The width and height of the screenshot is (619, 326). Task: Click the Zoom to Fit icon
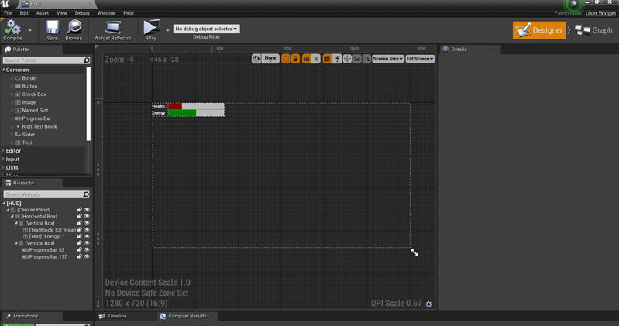click(347, 59)
